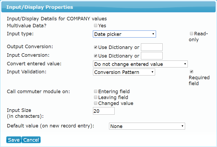Tick the Multivalue Data Yes checkbox

pos(95,25)
